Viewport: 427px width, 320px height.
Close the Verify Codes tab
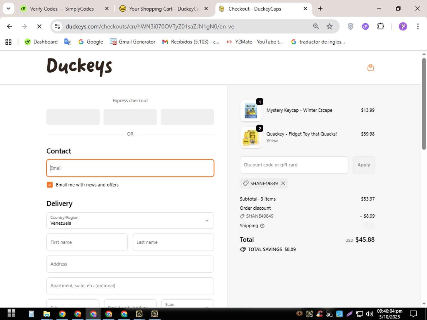(107, 9)
